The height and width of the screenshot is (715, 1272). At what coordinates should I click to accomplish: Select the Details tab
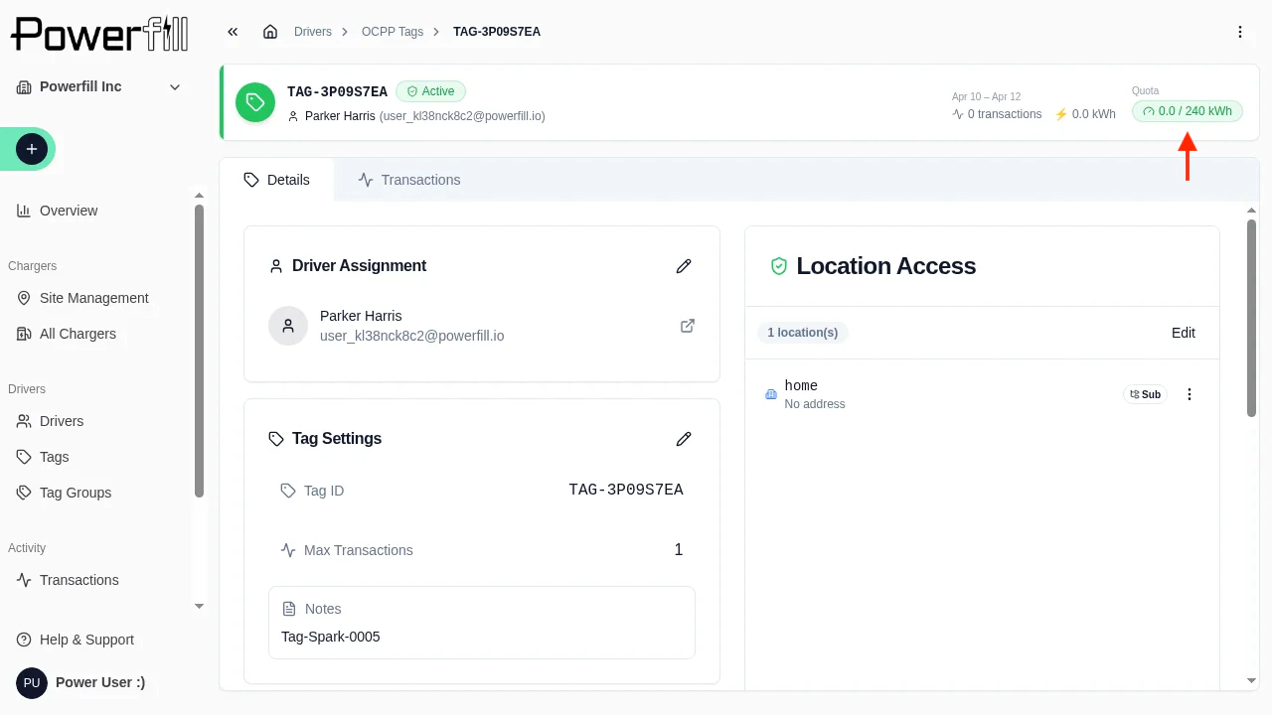[277, 180]
